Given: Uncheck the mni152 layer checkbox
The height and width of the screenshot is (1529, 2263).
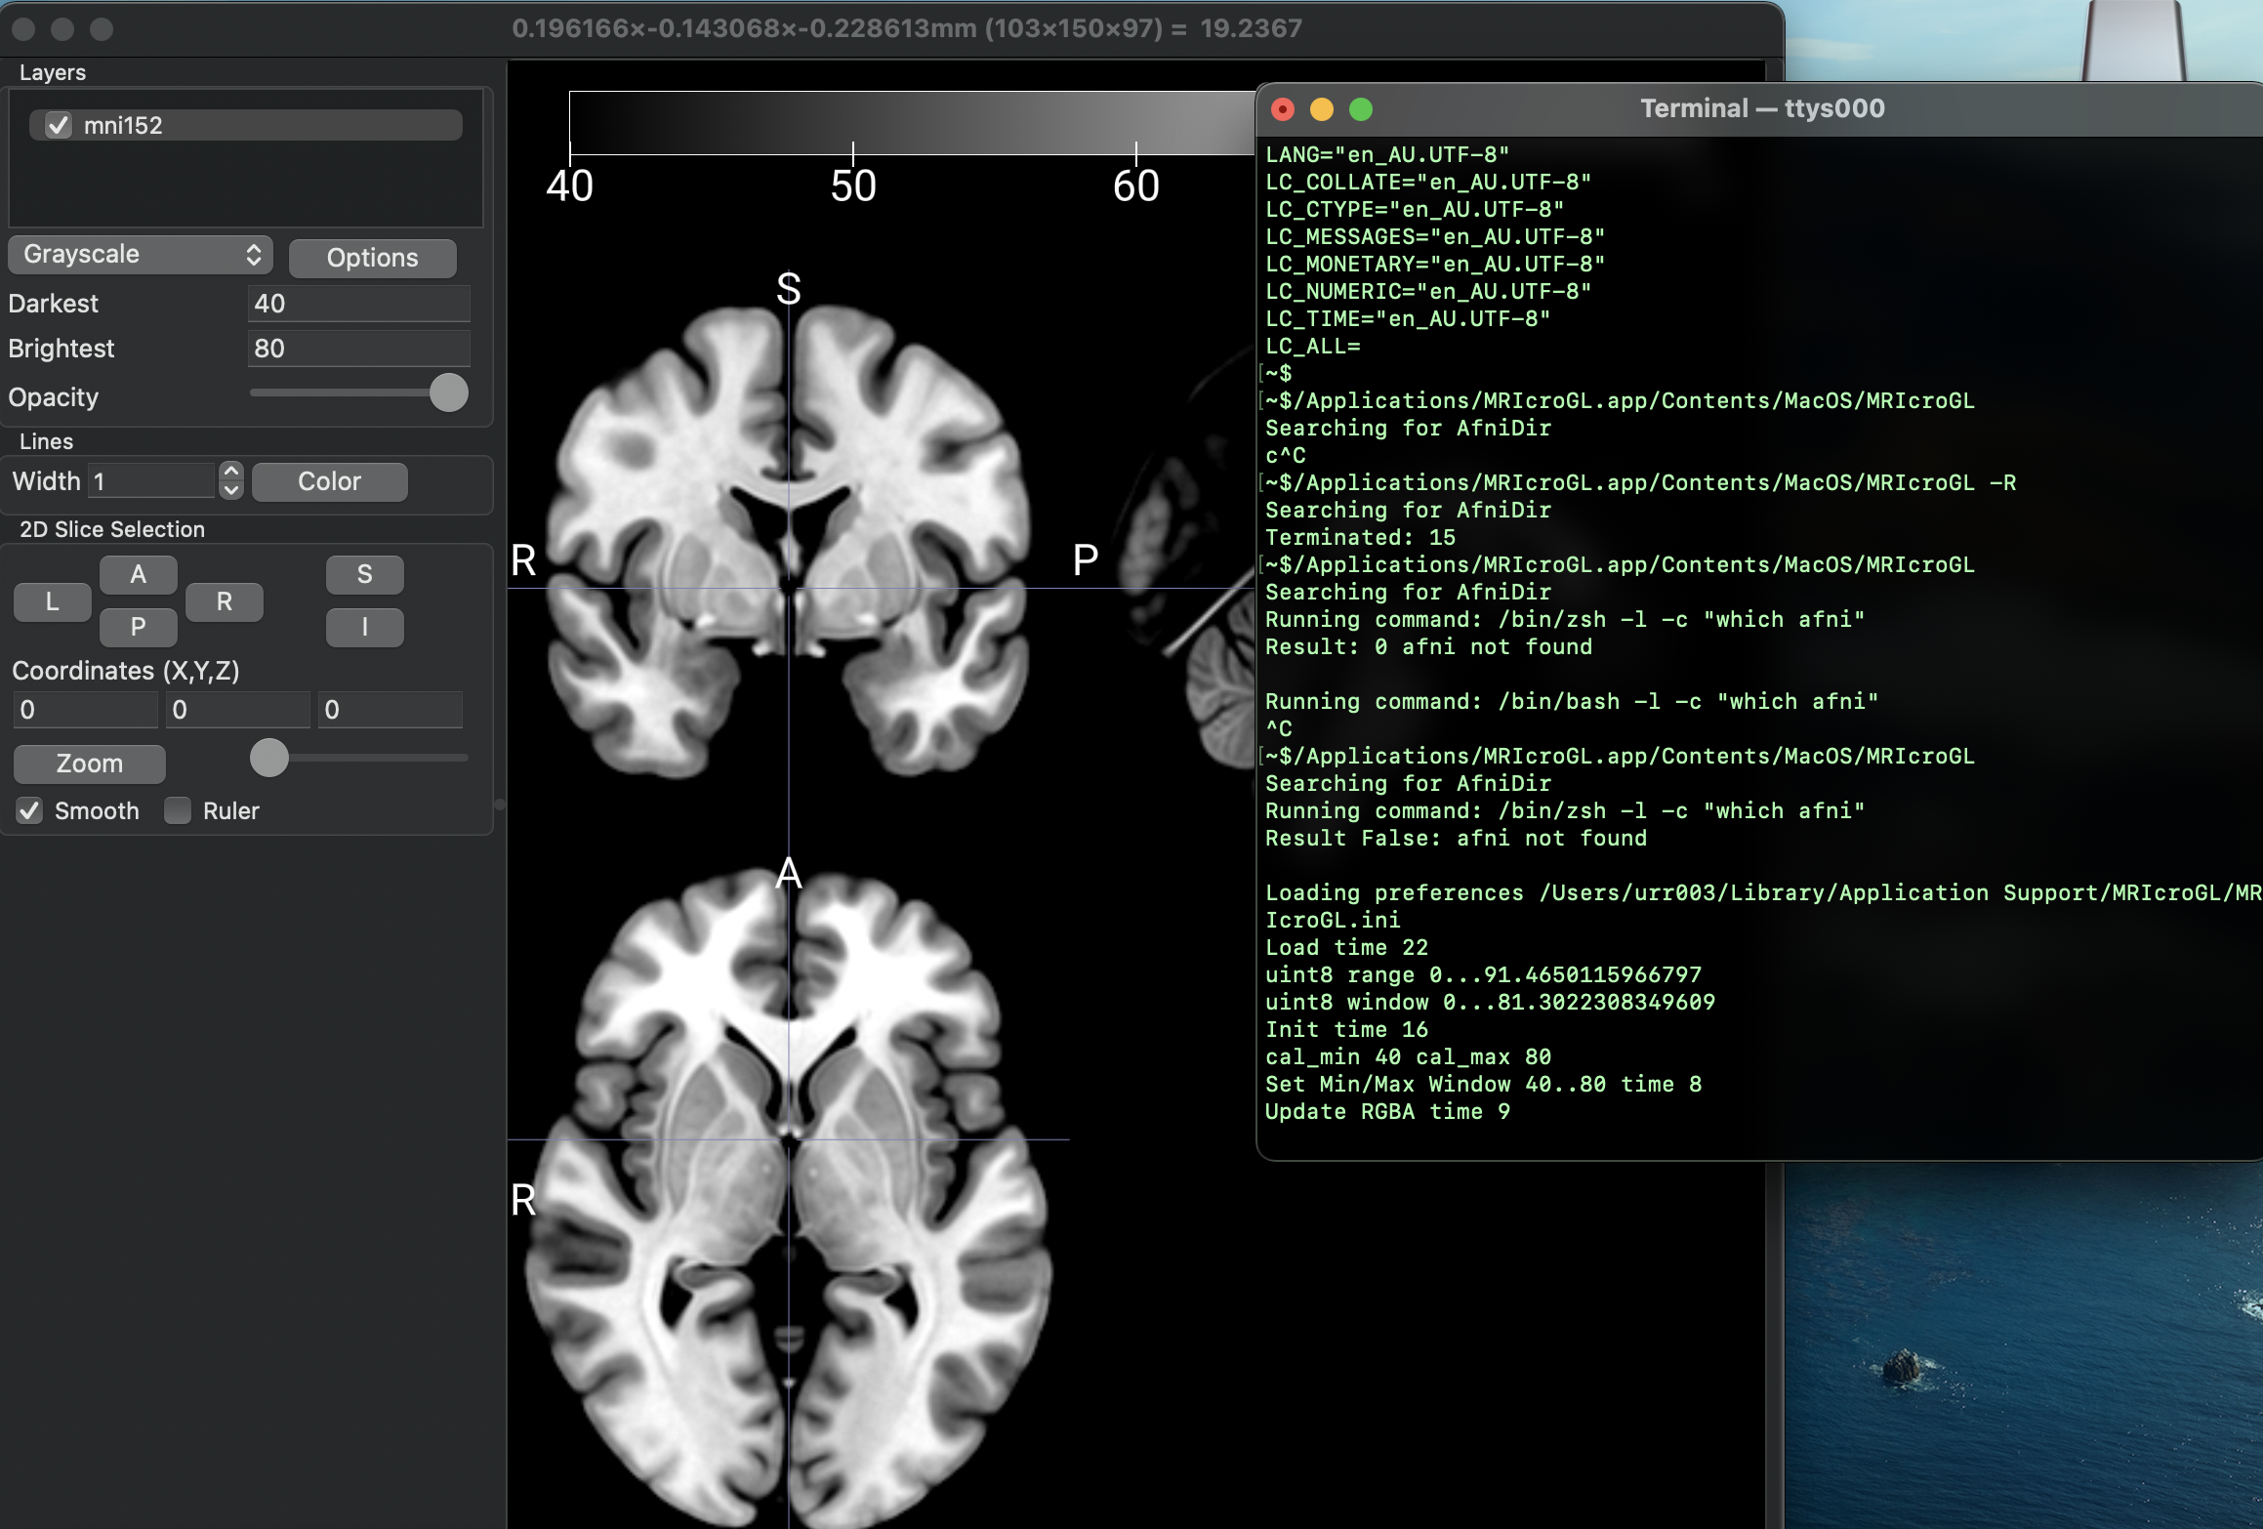Looking at the screenshot, I should point(59,125).
